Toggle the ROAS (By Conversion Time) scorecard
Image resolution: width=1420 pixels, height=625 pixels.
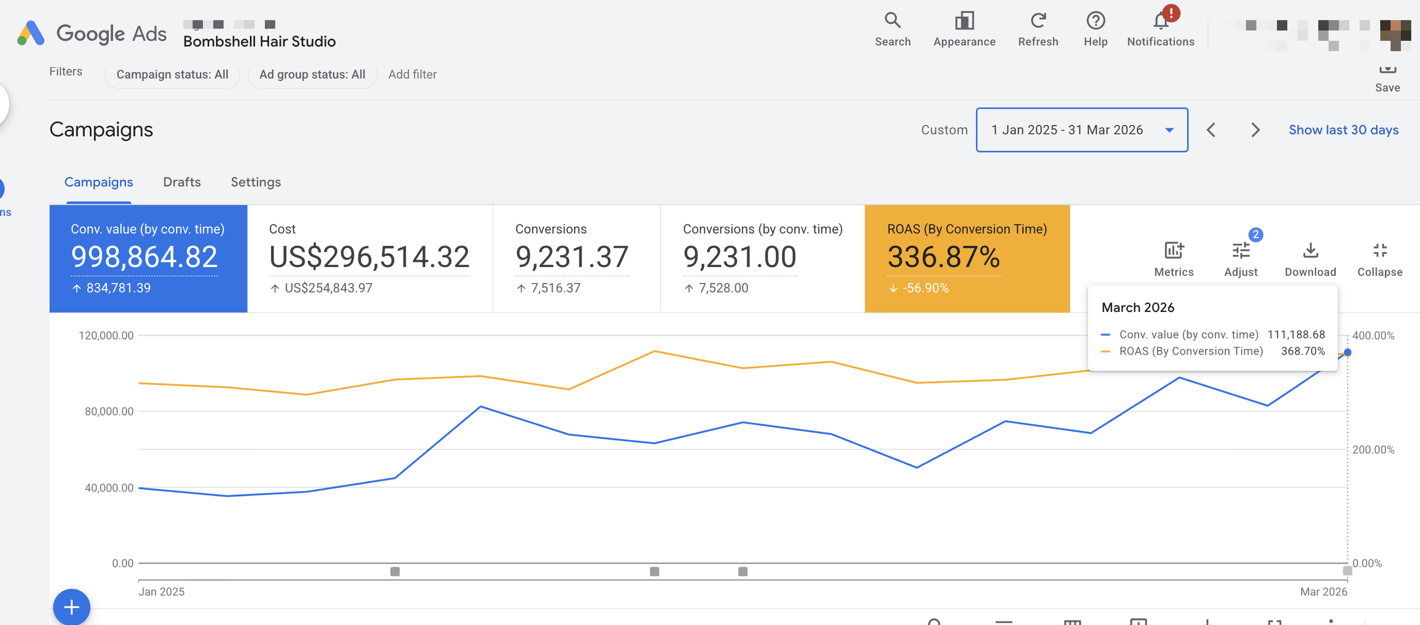[x=967, y=259]
